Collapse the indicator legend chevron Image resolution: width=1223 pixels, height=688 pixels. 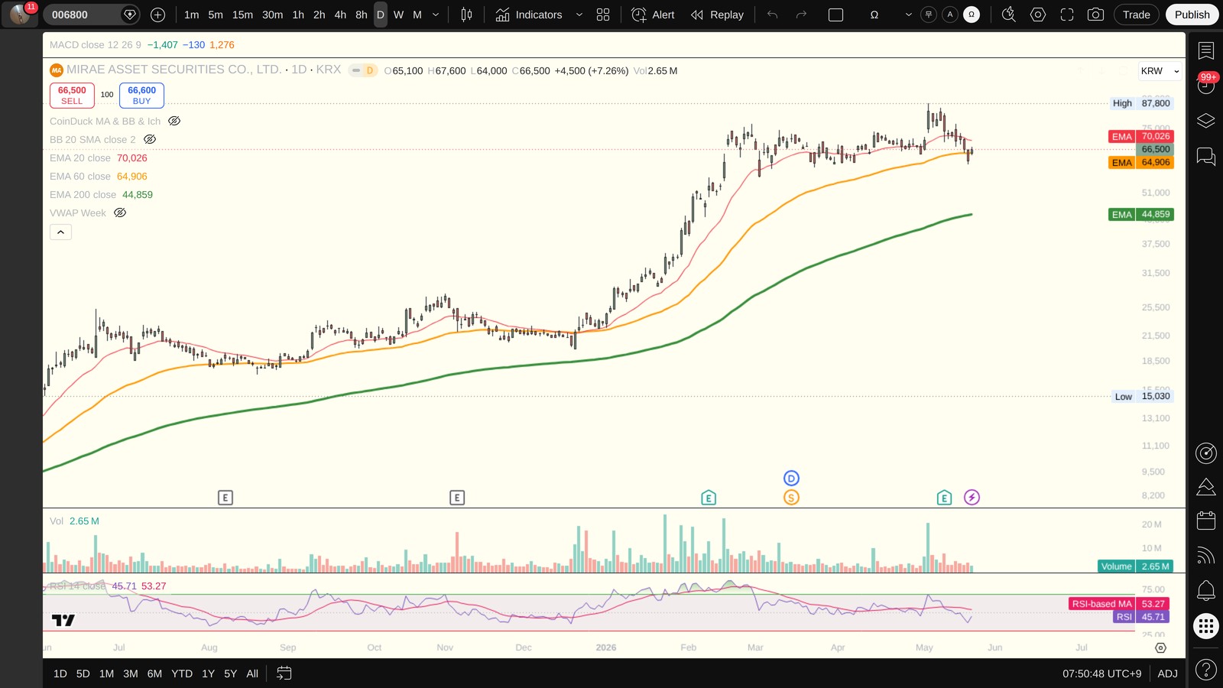(x=60, y=232)
